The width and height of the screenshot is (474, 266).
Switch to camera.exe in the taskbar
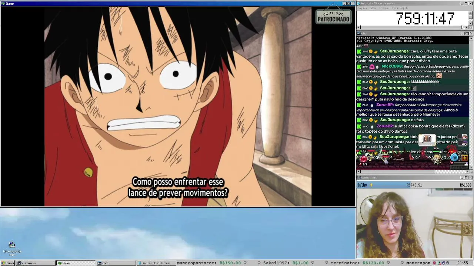pos(35,263)
